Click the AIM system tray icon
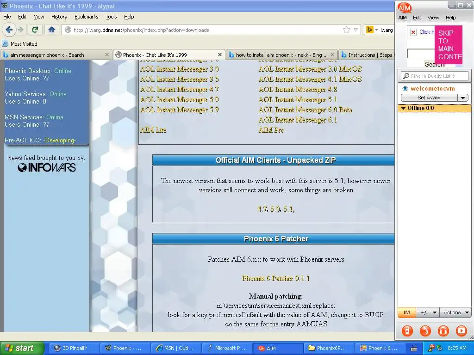The image size is (474, 355). tap(431, 348)
